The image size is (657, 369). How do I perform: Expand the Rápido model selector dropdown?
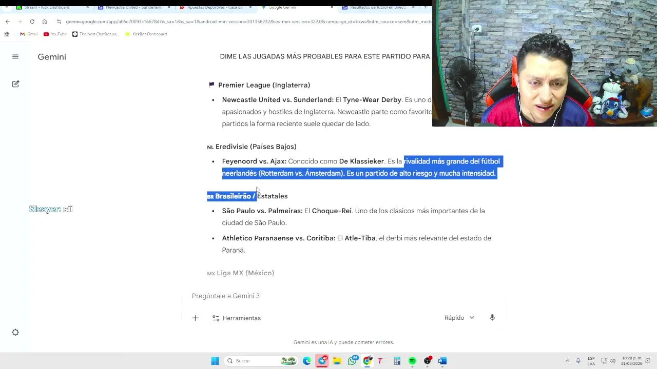coord(459,318)
